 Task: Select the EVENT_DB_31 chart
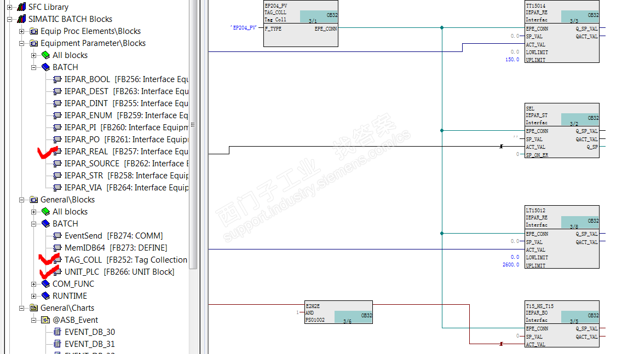90,344
